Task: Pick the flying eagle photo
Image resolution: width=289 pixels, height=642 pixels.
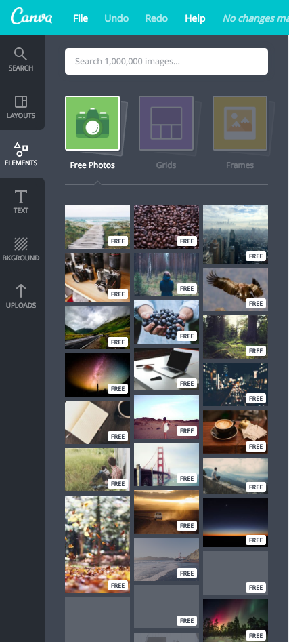Action: (x=236, y=289)
